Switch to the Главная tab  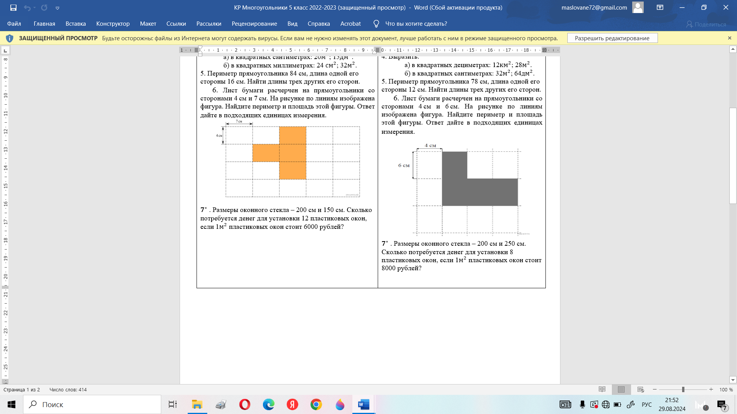click(45, 24)
